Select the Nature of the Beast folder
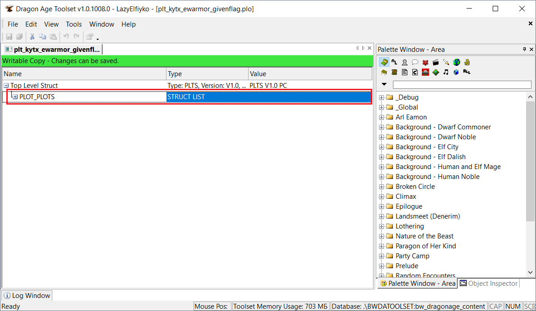 tap(424, 236)
